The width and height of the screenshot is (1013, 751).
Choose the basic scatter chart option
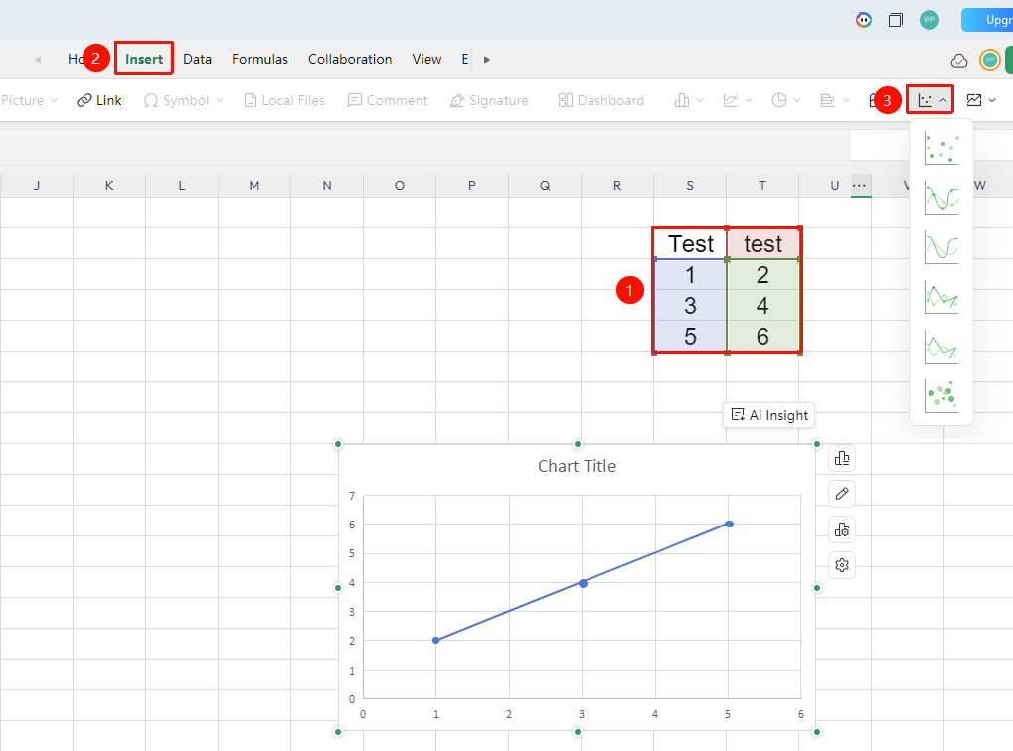point(941,149)
